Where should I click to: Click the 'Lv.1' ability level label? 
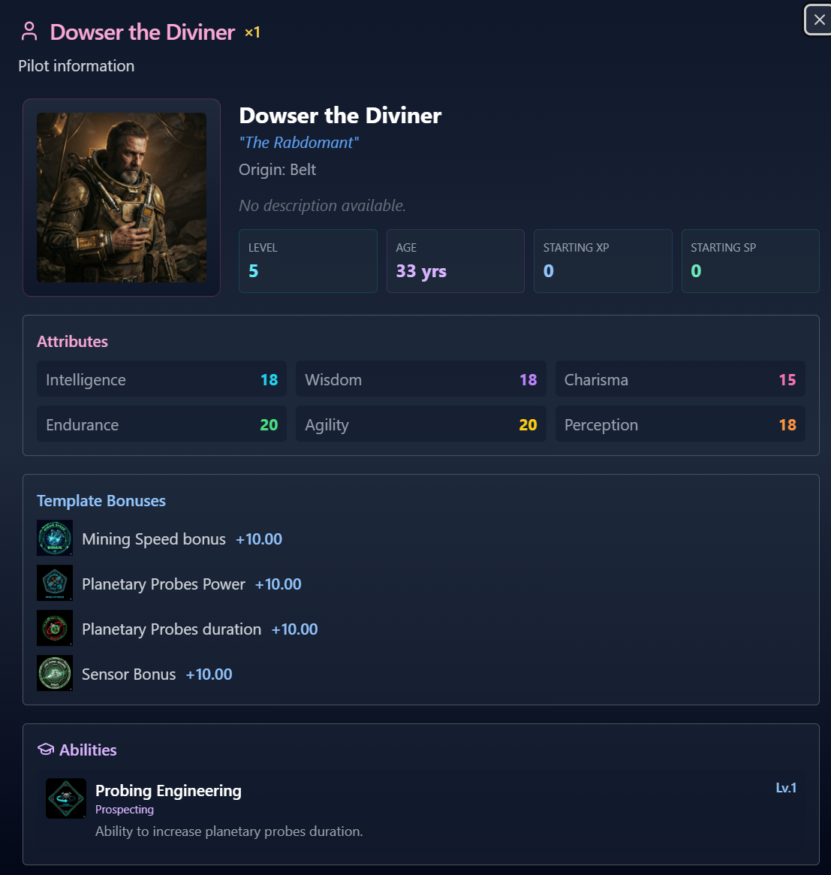tap(786, 788)
